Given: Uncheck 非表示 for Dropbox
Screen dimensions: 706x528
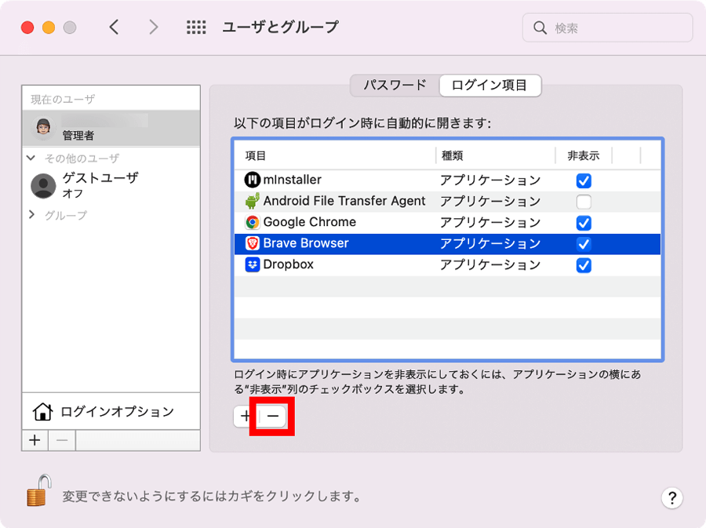Looking at the screenshot, I should [584, 265].
